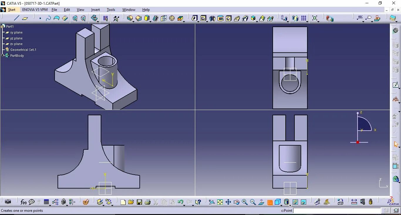Click the Save floppy disk button
This screenshot has height=215, width=401.
139,202
